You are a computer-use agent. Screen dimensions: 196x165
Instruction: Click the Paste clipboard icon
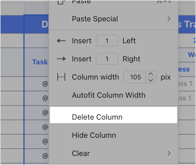point(61,2)
